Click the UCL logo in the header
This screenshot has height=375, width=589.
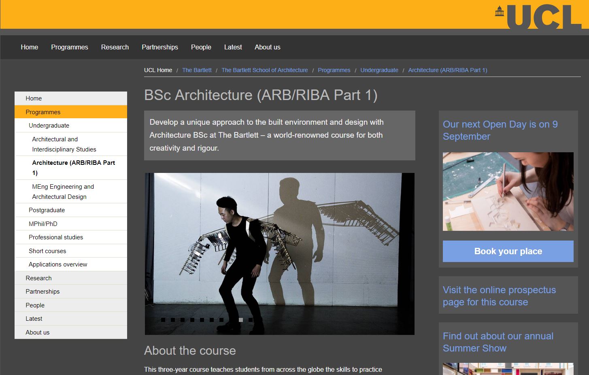[538, 16]
